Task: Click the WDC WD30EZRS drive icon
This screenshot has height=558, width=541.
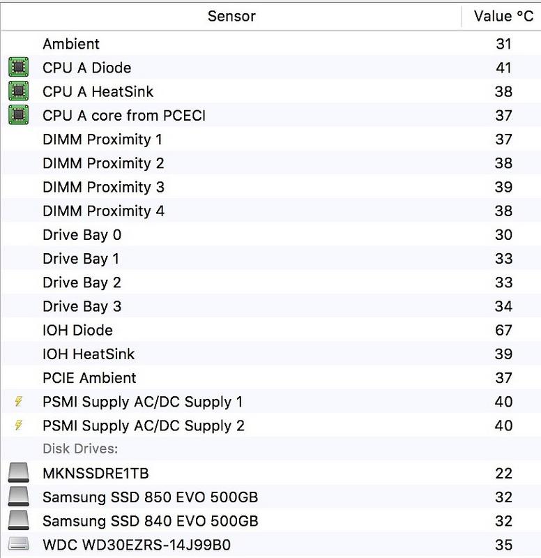Action: [19, 545]
